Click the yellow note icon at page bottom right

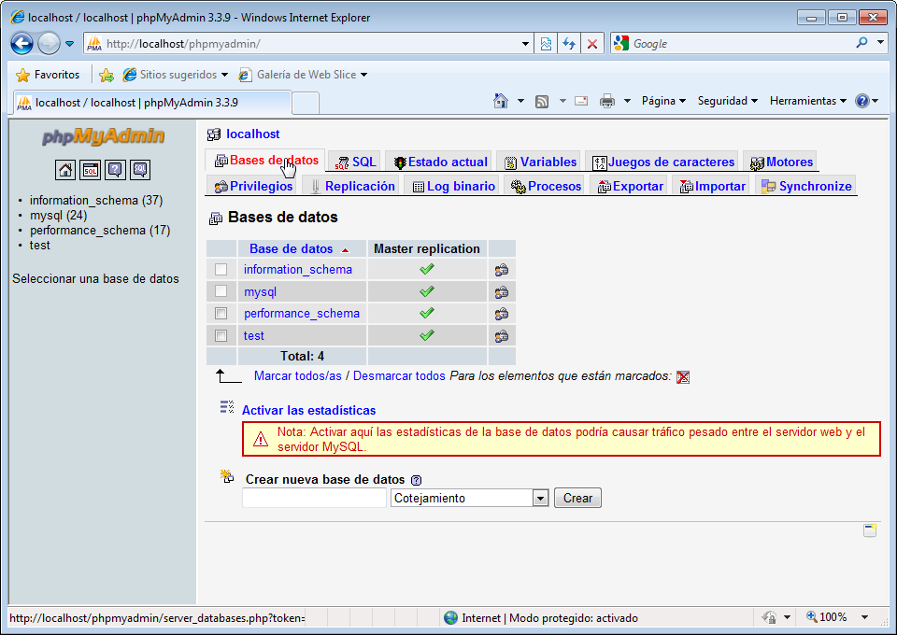point(870,529)
